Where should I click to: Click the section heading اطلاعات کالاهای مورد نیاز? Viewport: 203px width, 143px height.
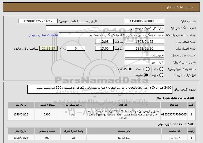click(x=176, y=98)
